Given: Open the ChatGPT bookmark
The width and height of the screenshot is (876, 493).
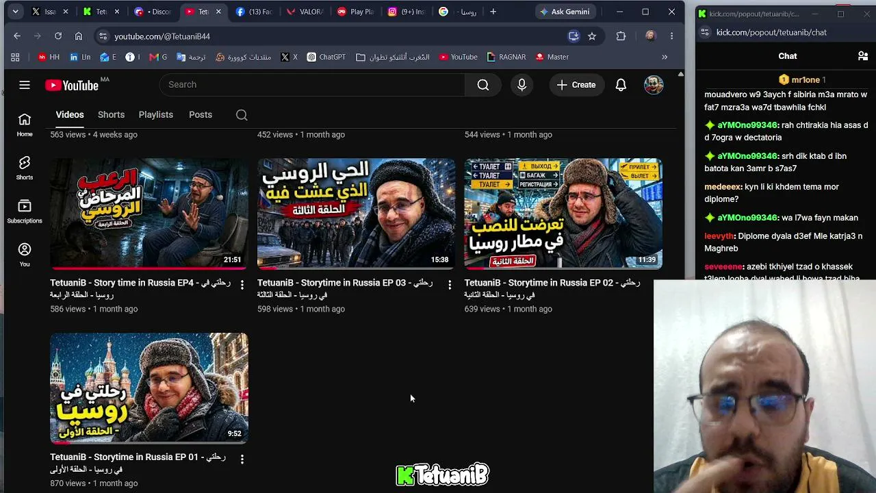Looking at the screenshot, I should (326, 57).
